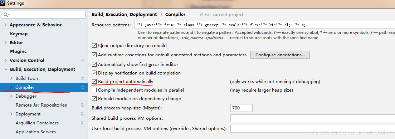The width and height of the screenshot is (395, 139).
Task: Expand the Deployment node arrow
Action: 11,114
